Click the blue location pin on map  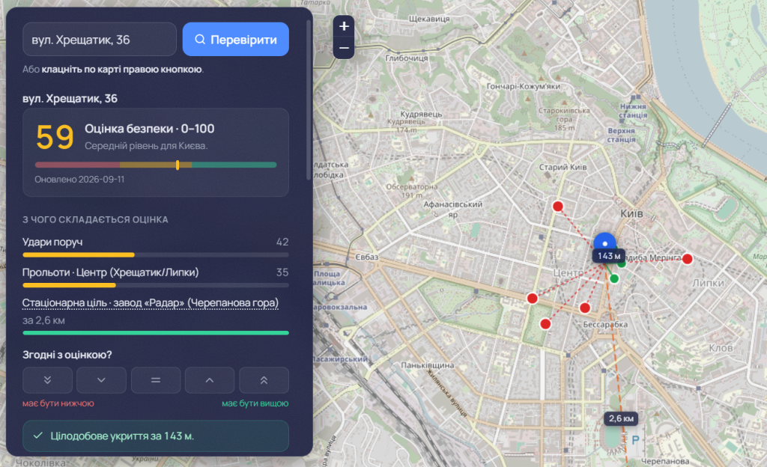[605, 242]
